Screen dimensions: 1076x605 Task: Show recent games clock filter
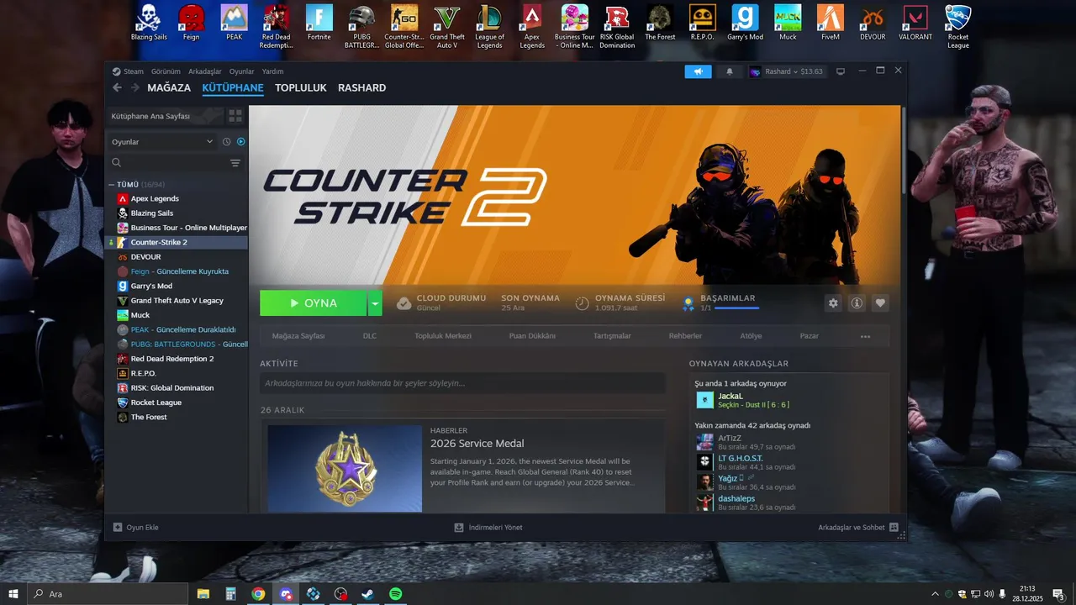coord(226,141)
